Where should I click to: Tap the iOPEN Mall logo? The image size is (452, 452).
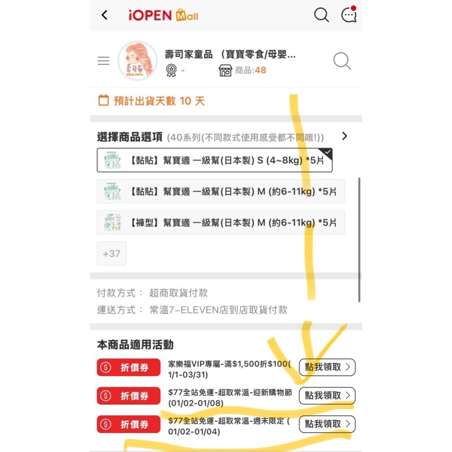[164, 15]
